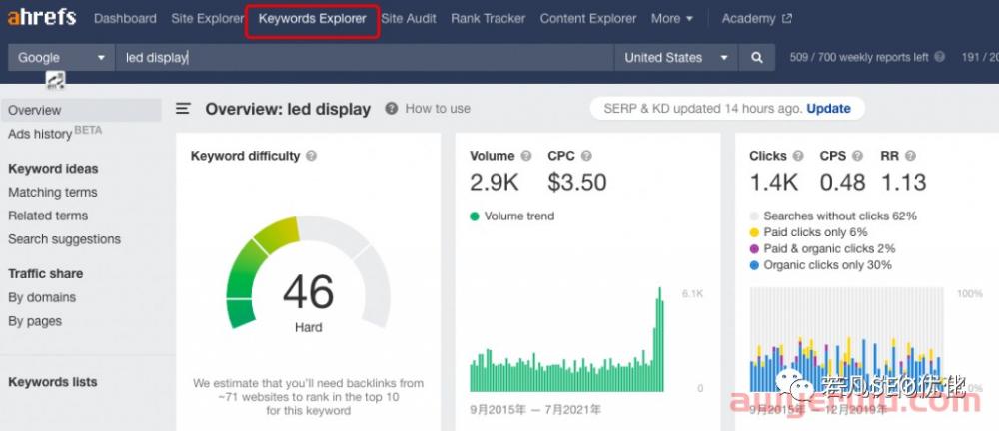Viewport: 999px width, 431px height.
Task: Select Keywords Explorer tab
Action: pyautogui.click(x=312, y=19)
